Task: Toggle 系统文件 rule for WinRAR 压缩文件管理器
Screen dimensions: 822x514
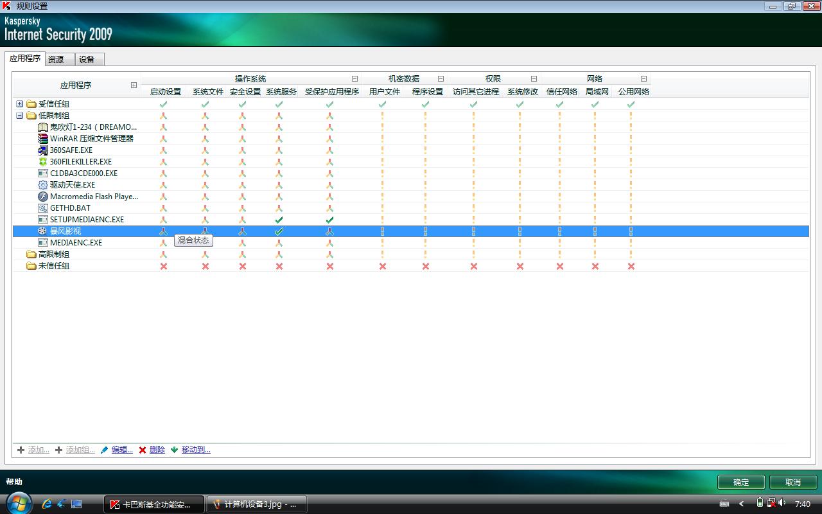Action: 205,139
